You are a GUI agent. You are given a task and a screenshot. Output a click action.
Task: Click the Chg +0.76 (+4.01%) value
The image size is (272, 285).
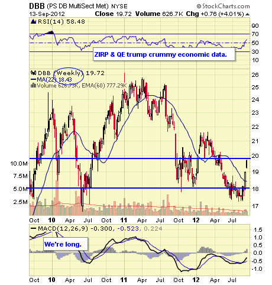(215, 14)
